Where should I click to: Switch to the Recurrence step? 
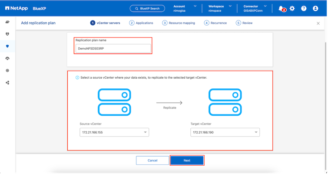(x=215, y=23)
